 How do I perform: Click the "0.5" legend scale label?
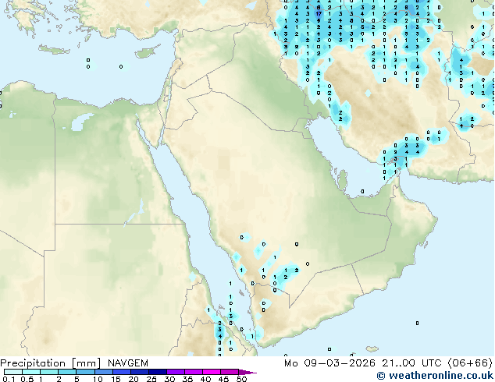point(27,379)
